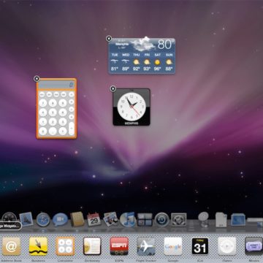Click the 80° current temperature reading
Viewport: 263px width, 263px height.
click(x=166, y=45)
